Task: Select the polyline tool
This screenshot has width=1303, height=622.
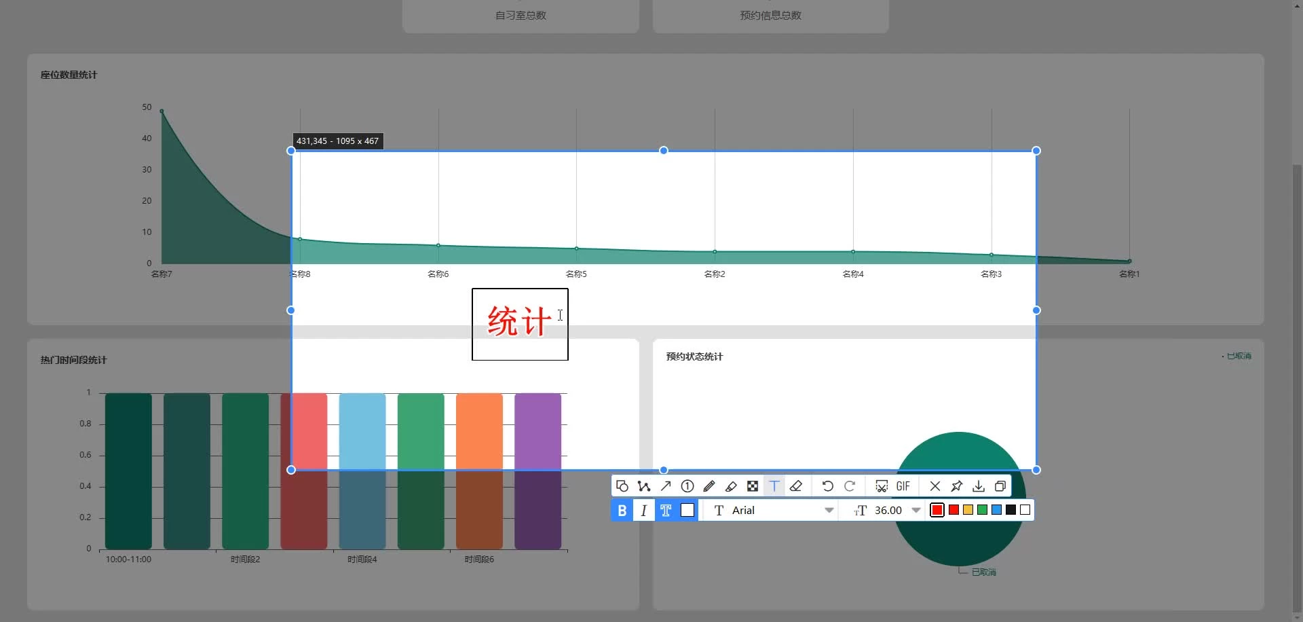Action: click(644, 486)
